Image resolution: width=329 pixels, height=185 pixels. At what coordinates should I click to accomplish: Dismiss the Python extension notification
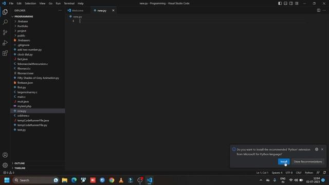tap(322, 150)
